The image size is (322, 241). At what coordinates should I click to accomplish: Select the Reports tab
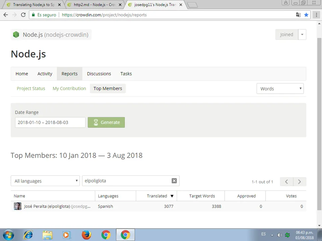(70, 74)
